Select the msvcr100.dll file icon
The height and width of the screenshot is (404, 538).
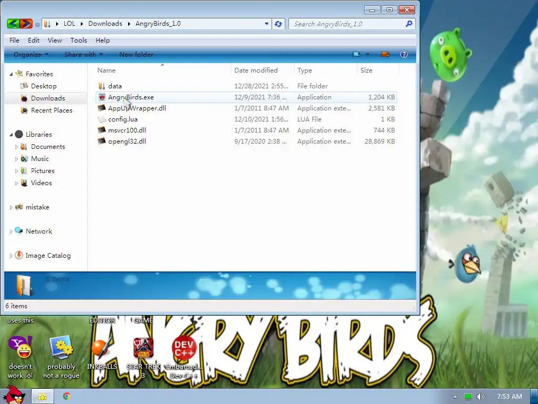coord(101,130)
